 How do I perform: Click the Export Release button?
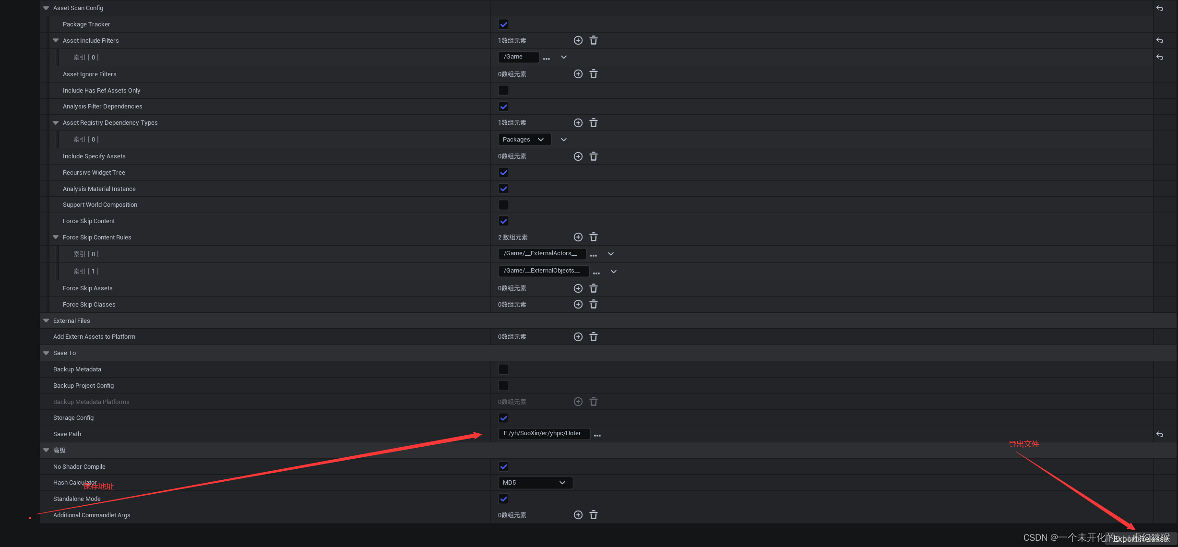tap(1141, 539)
